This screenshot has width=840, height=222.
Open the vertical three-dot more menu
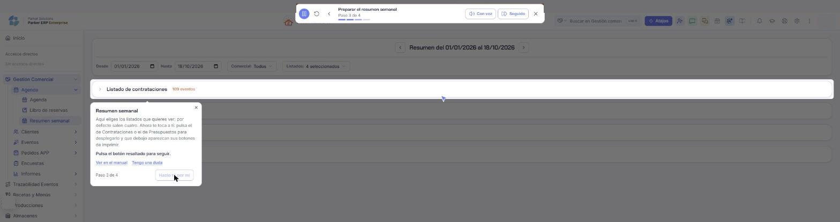[x=809, y=21]
